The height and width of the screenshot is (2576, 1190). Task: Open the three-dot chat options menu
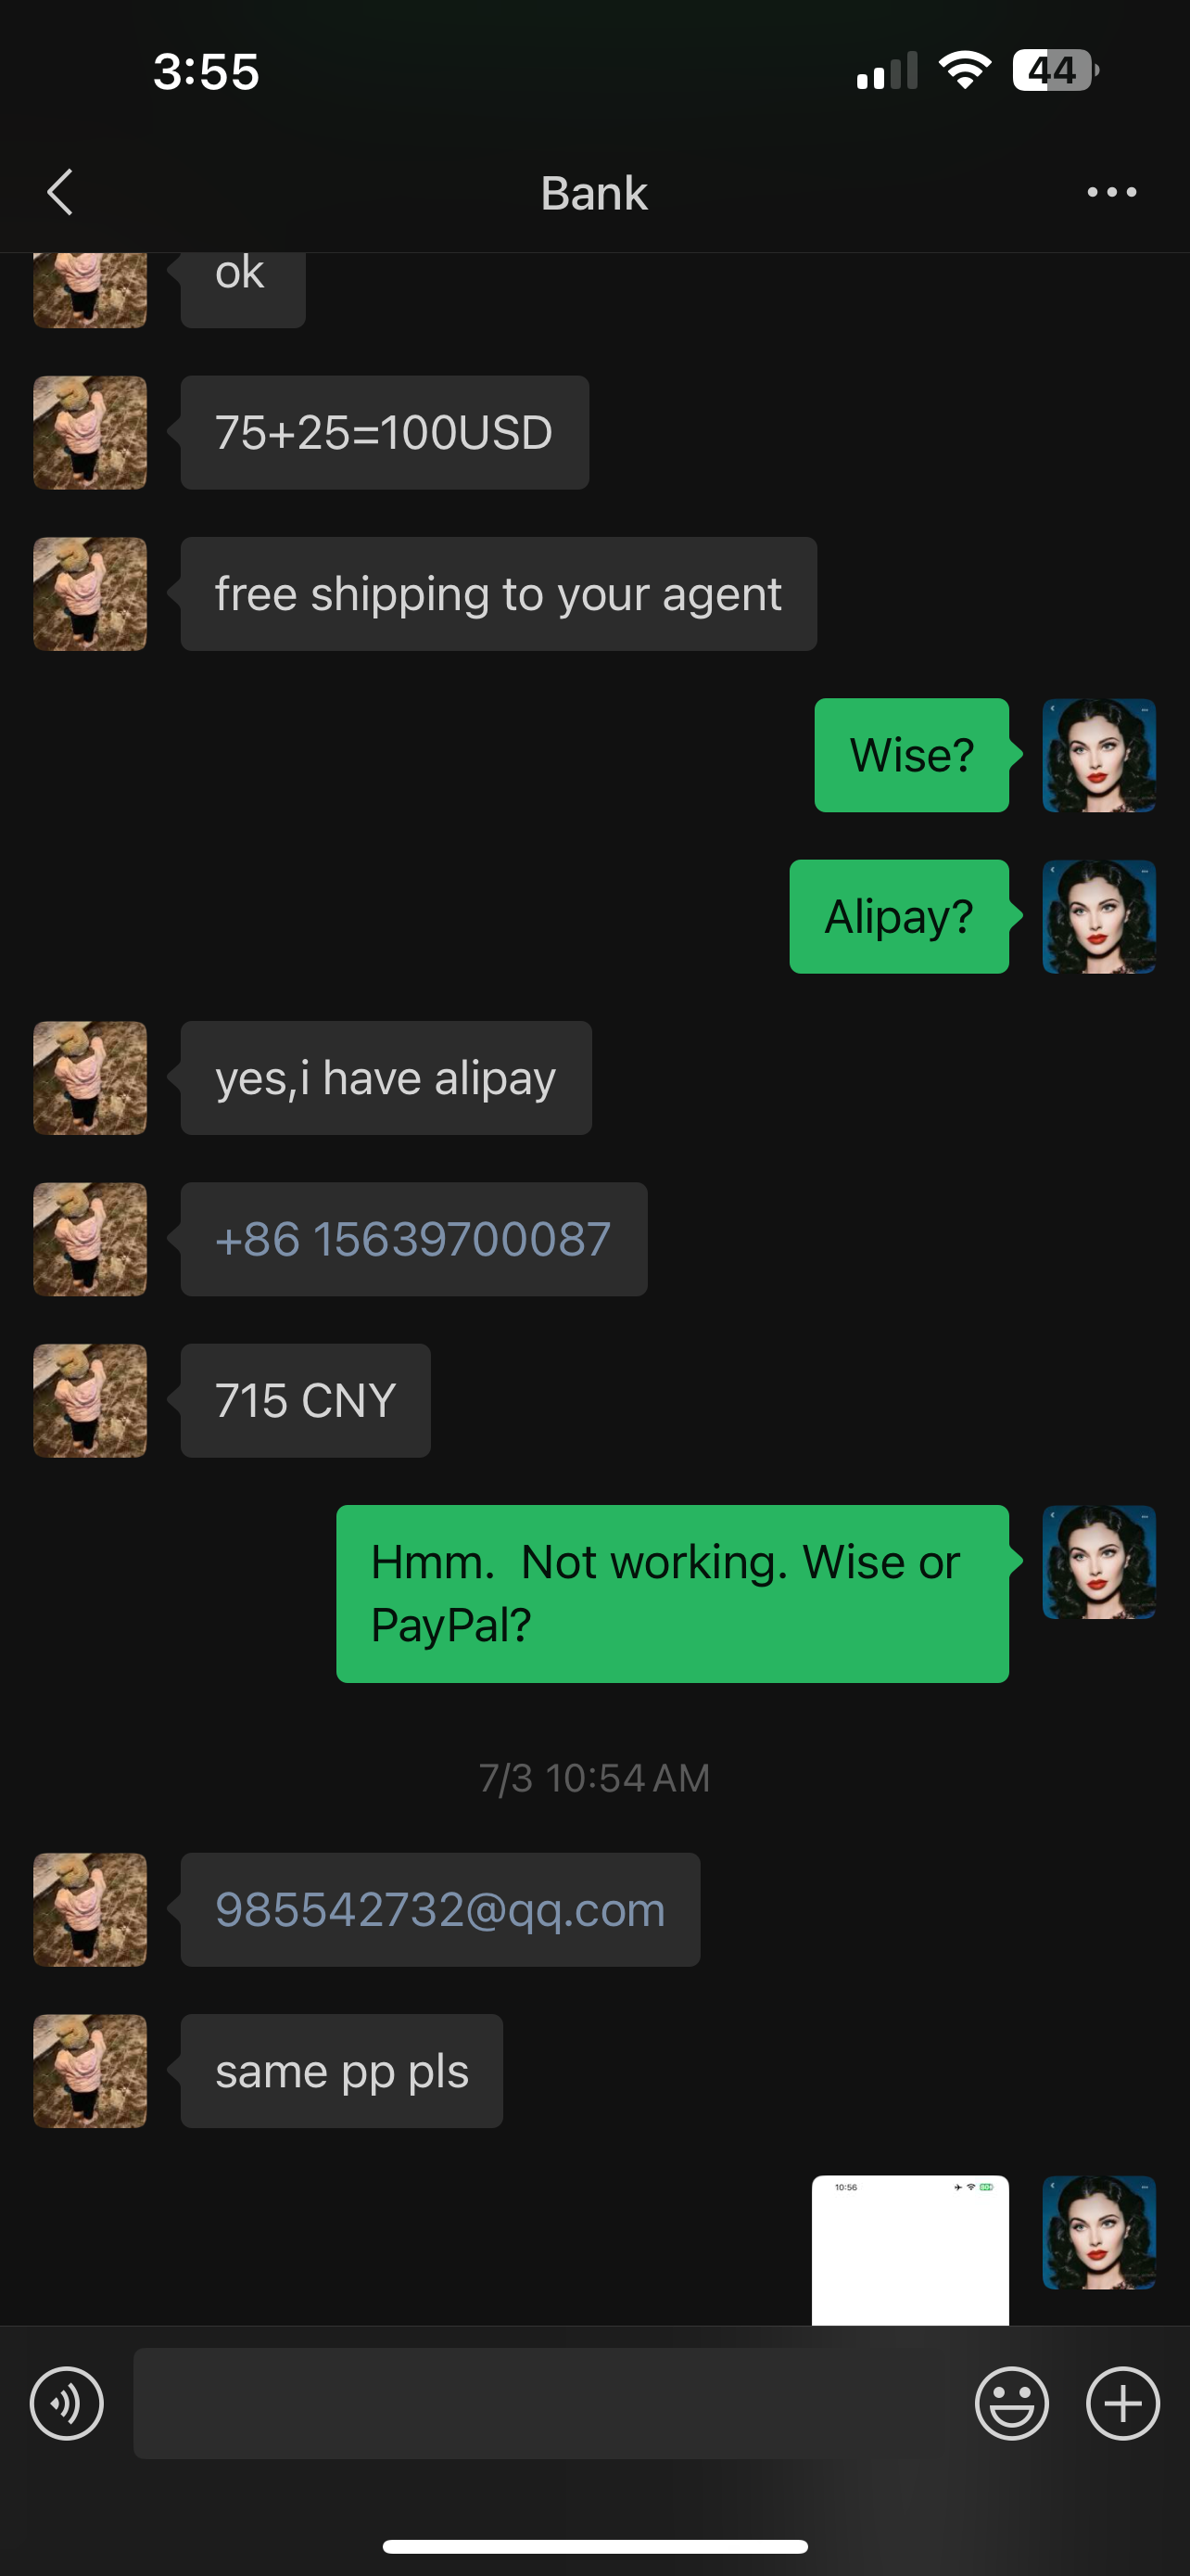click(x=1111, y=192)
